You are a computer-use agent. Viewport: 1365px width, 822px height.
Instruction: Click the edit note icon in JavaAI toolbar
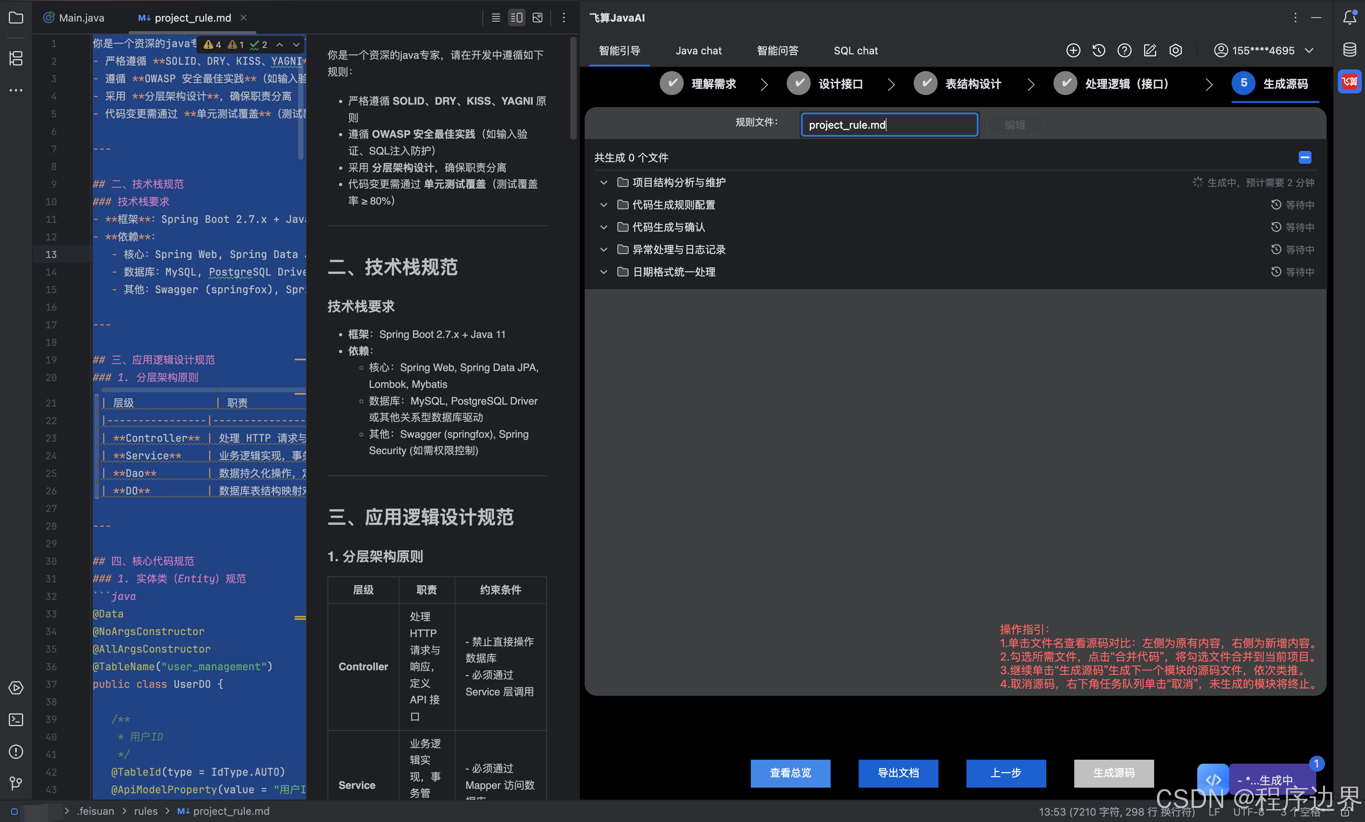pyautogui.click(x=1150, y=50)
